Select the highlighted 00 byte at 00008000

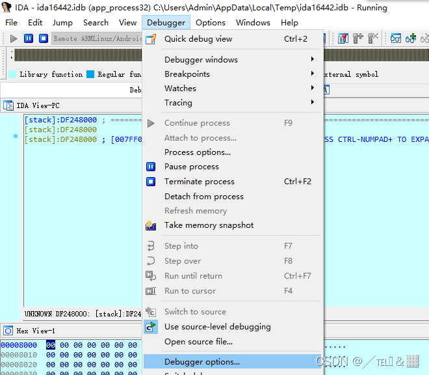(51, 345)
